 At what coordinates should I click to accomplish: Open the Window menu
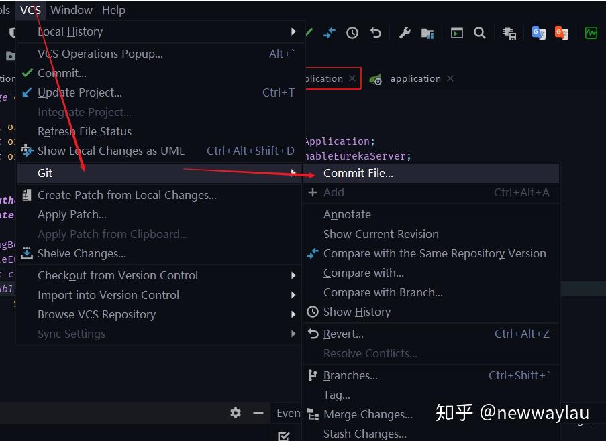click(x=71, y=10)
